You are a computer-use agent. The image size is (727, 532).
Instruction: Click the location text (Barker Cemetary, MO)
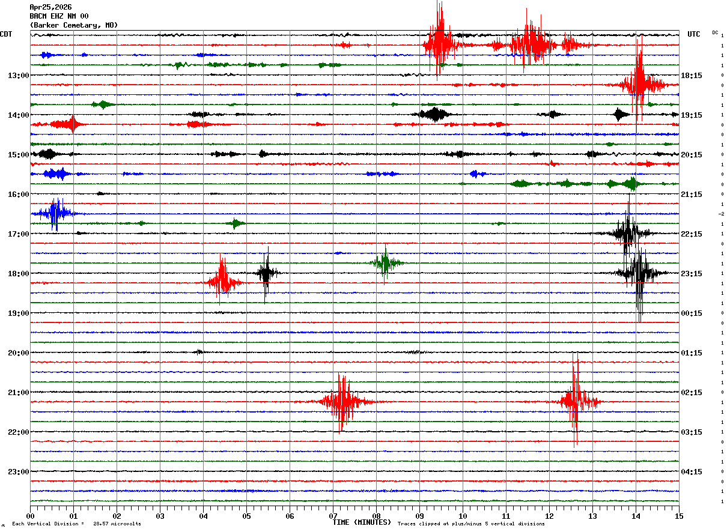pyautogui.click(x=74, y=25)
